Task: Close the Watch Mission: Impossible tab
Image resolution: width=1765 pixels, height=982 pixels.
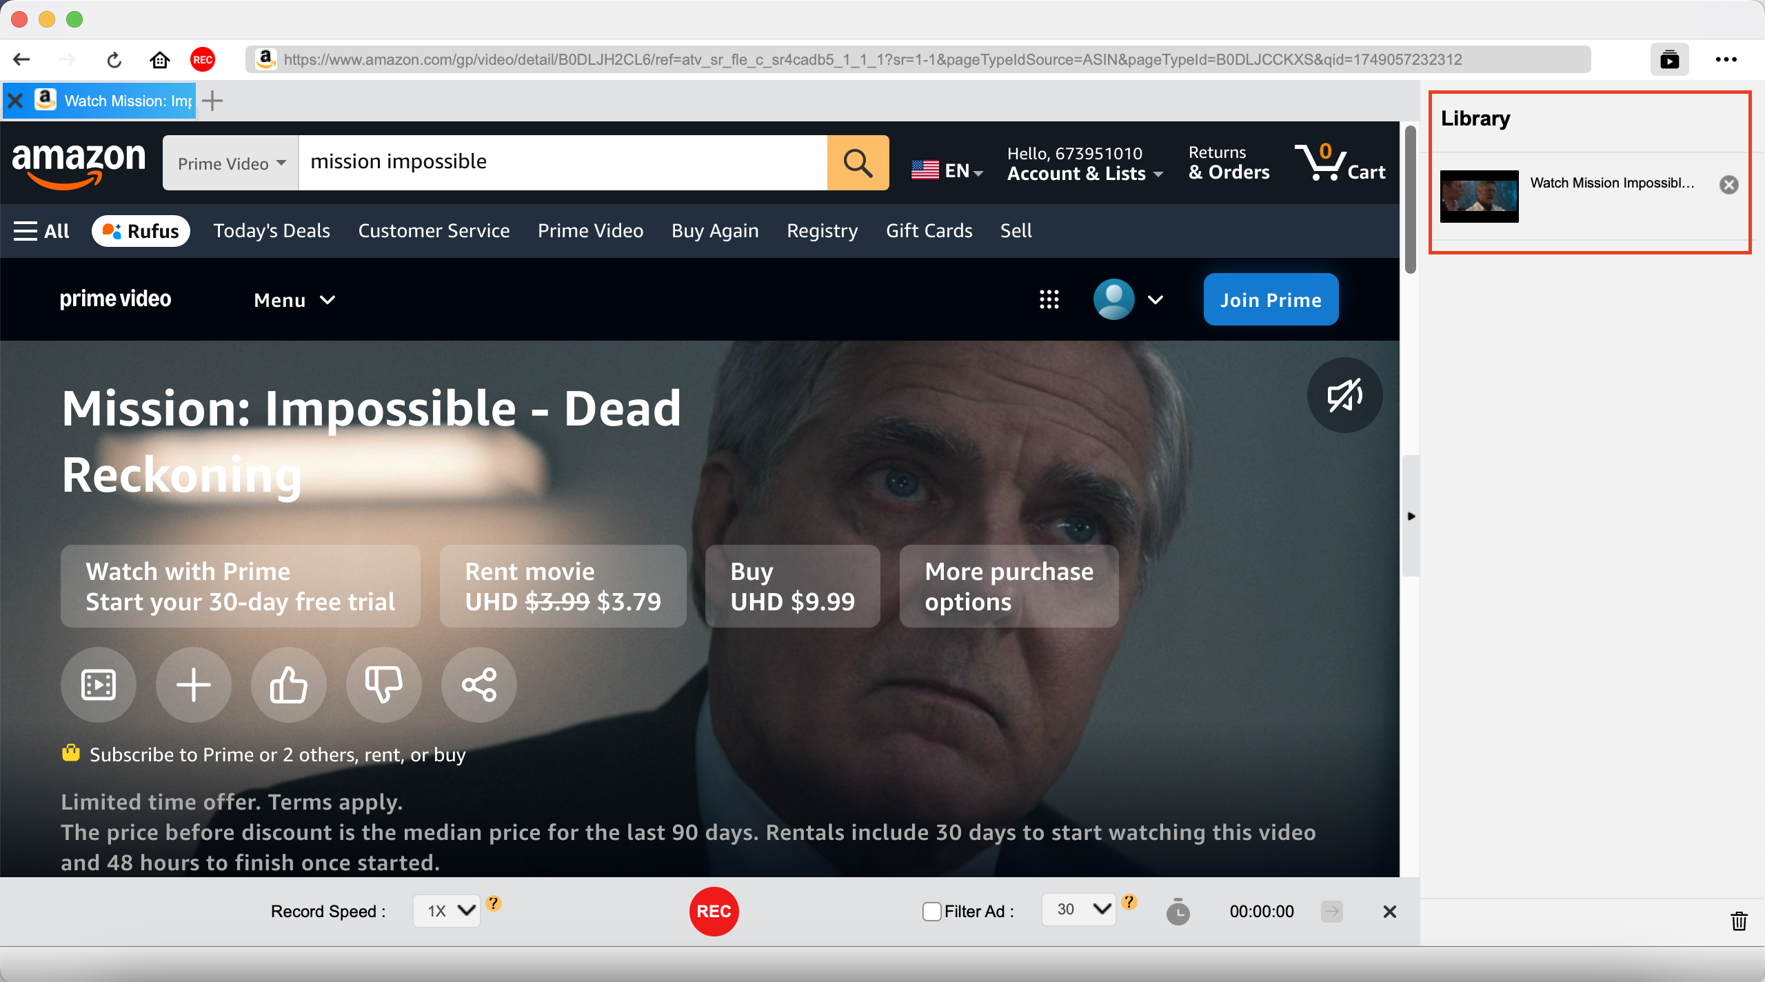Action: tap(15, 101)
